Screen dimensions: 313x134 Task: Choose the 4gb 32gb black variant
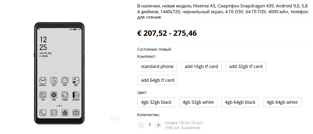point(156,102)
